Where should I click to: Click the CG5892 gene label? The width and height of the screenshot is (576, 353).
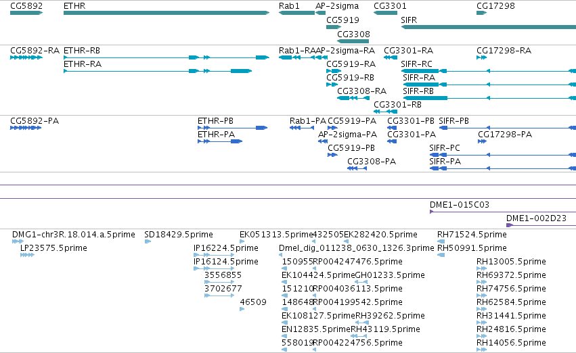[26, 6]
